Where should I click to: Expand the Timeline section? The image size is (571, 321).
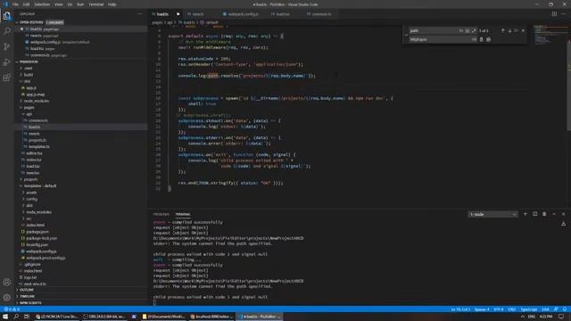(27, 296)
